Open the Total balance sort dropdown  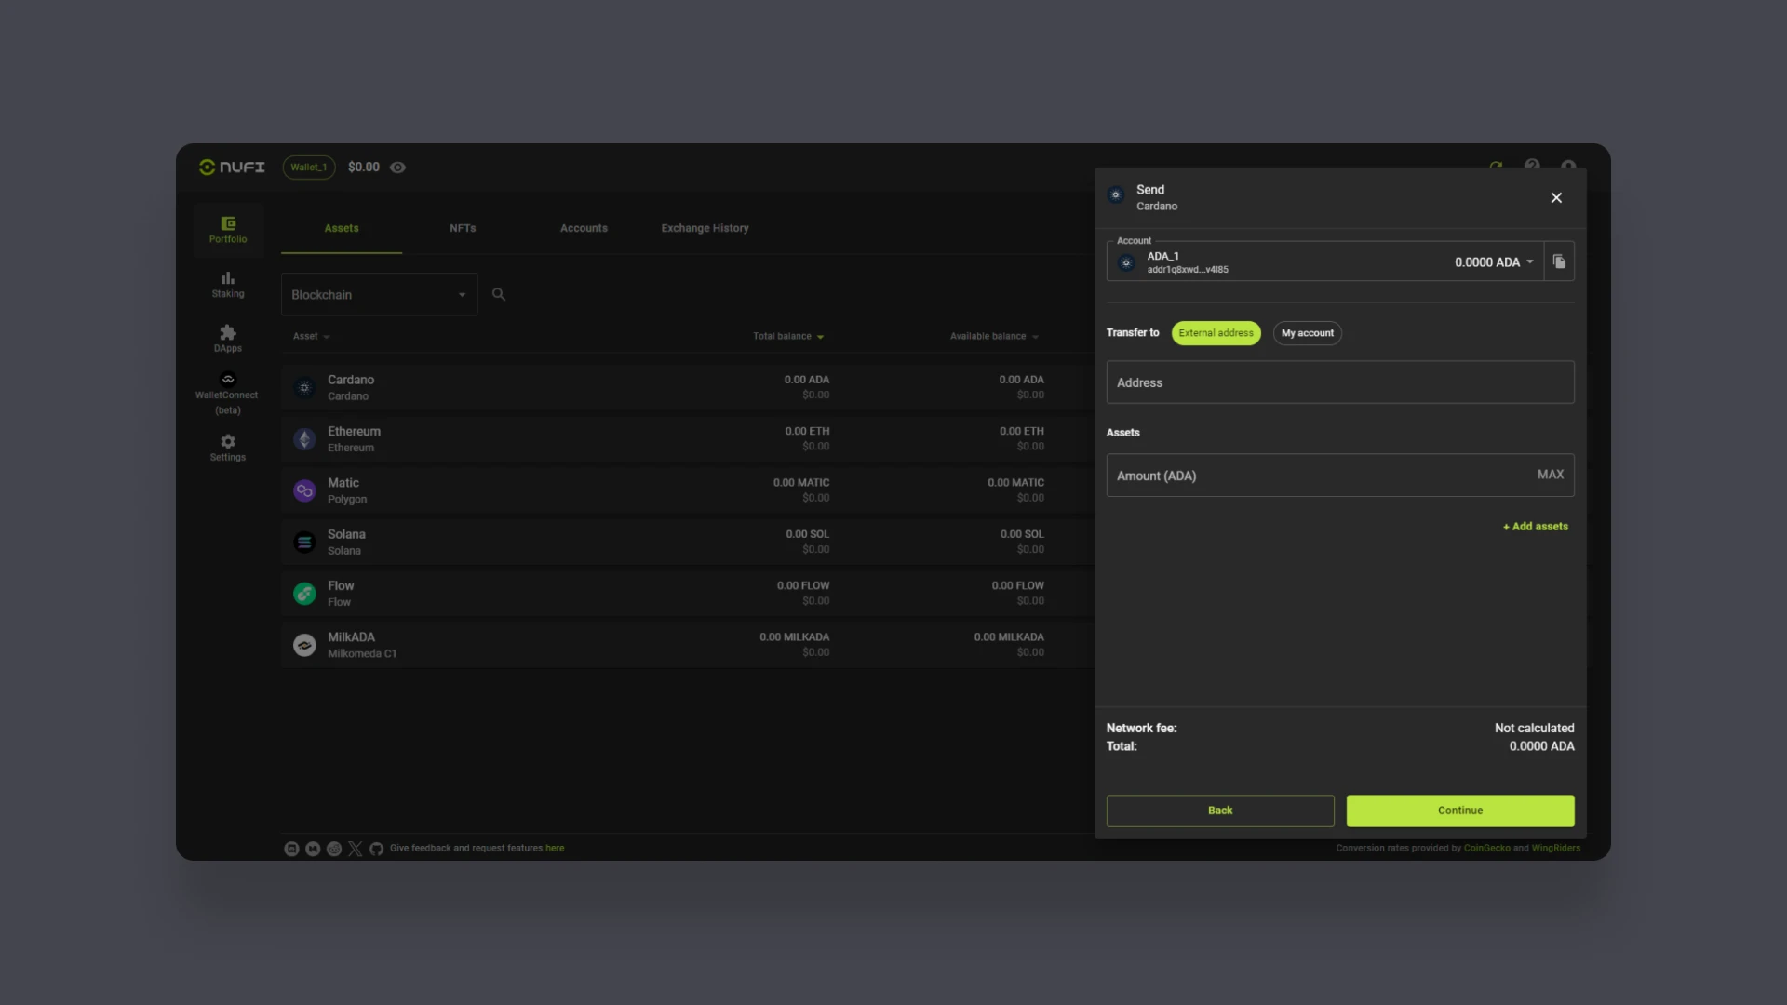(x=788, y=336)
